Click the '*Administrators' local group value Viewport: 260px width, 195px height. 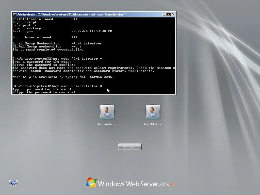pyautogui.click(x=87, y=43)
